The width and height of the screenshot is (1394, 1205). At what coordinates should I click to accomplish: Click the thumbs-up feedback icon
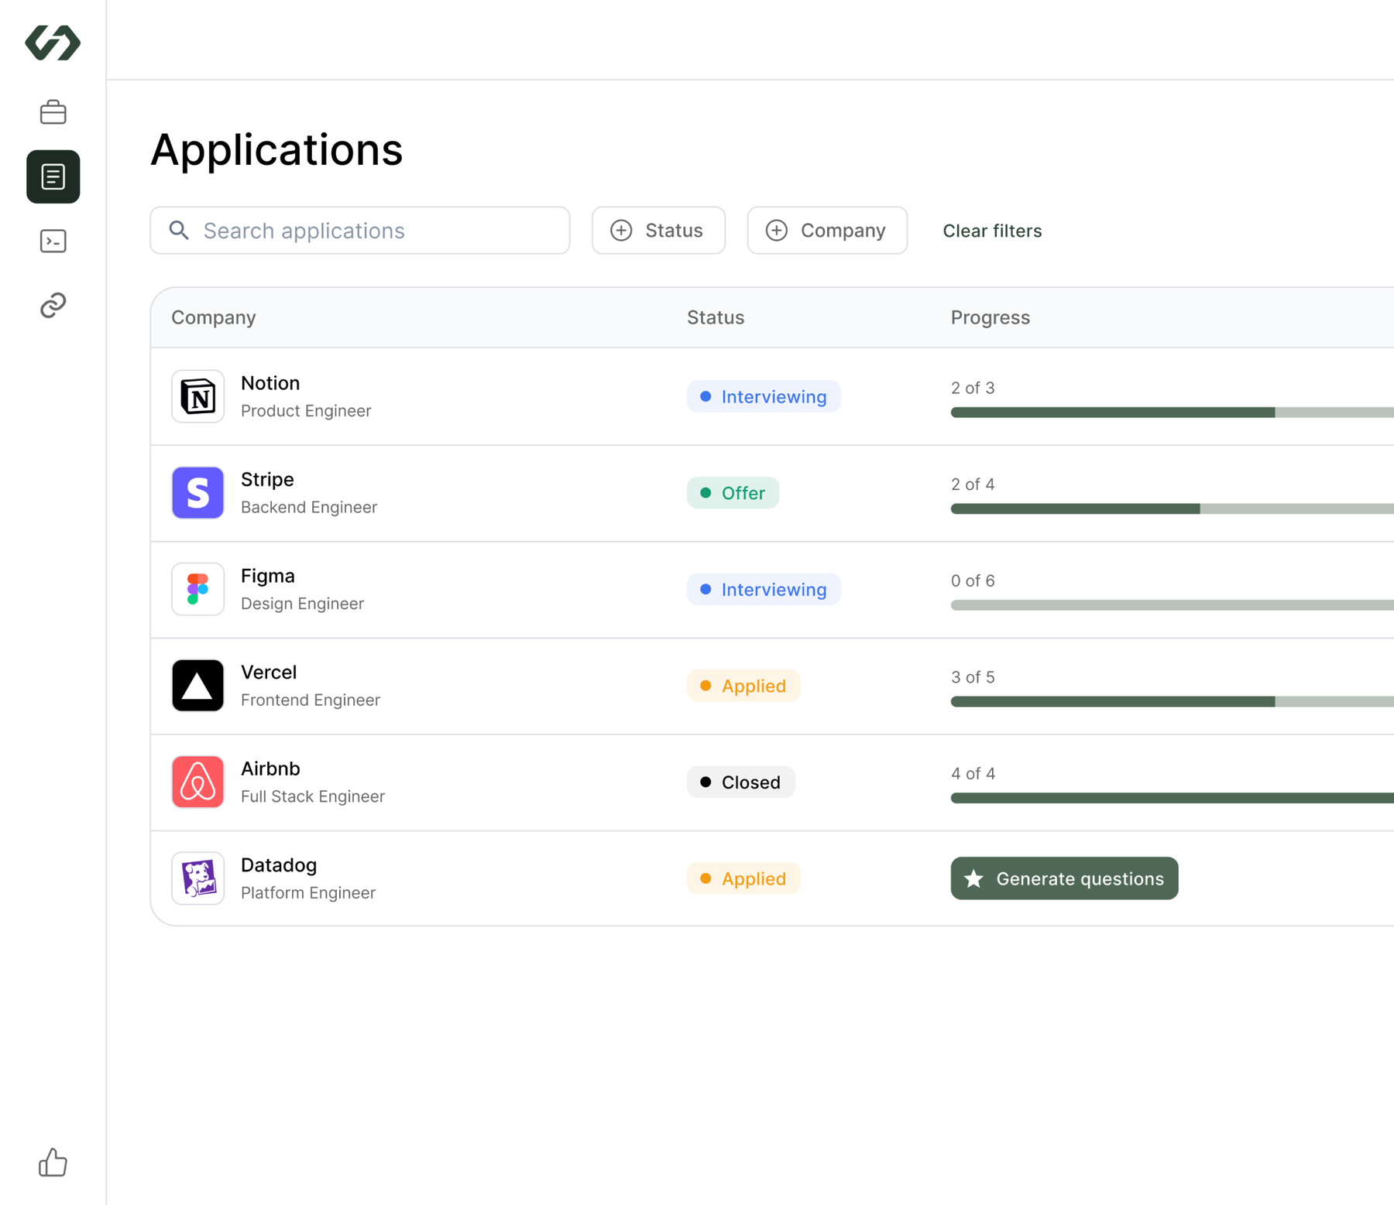[53, 1162]
